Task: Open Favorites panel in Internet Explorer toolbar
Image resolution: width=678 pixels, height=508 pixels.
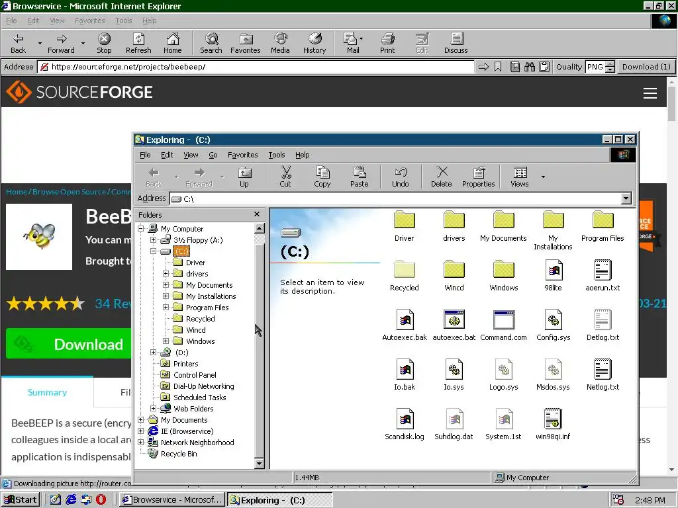Action: pyautogui.click(x=246, y=43)
